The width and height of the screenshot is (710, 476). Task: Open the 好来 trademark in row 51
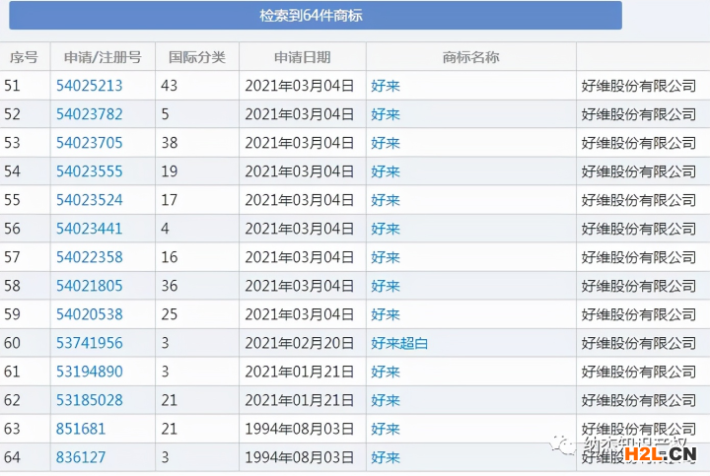386,86
